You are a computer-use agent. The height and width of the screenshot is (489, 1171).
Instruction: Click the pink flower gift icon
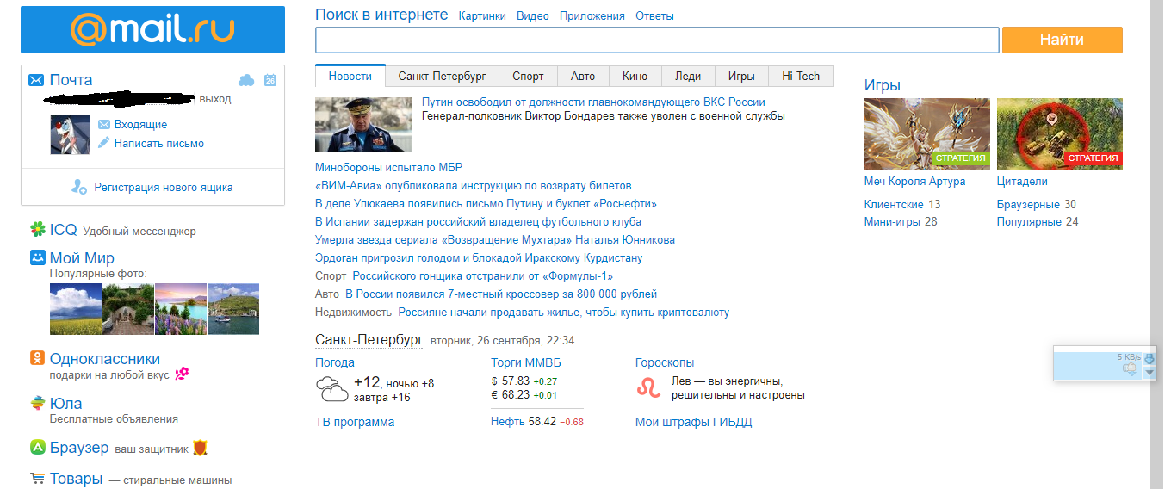click(x=182, y=374)
